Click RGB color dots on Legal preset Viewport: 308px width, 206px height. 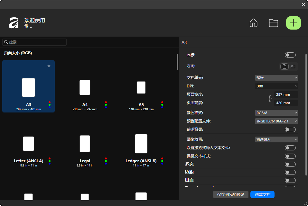(106, 161)
